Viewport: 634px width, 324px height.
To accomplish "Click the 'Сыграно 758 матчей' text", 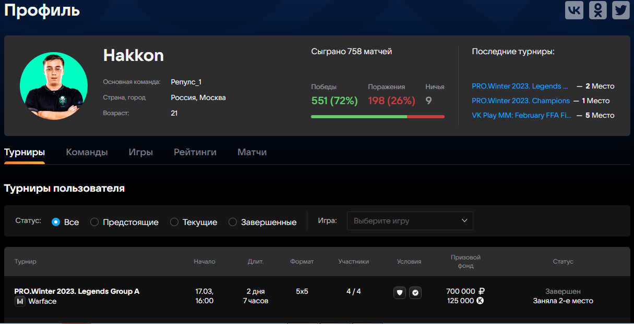I will tap(352, 52).
